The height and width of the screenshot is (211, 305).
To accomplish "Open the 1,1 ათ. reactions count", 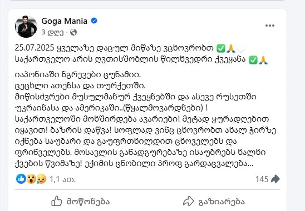I will [x=62, y=179].
